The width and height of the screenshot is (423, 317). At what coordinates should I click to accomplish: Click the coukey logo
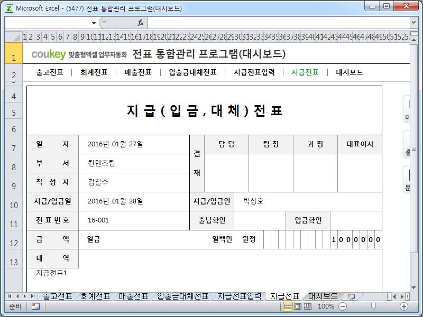click(x=49, y=54)
